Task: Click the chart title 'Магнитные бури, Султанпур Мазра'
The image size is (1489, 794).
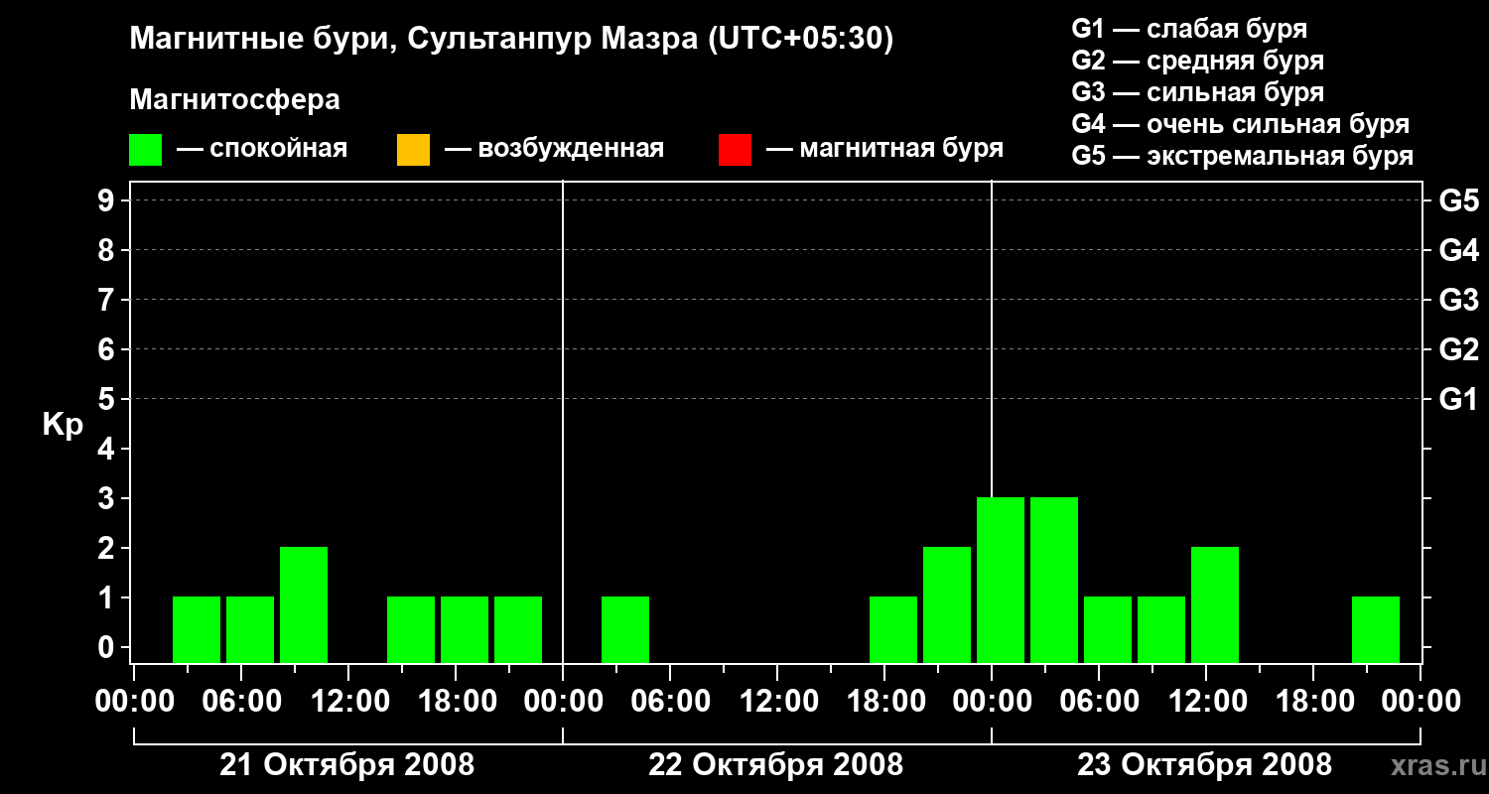Action: [511, 39]
